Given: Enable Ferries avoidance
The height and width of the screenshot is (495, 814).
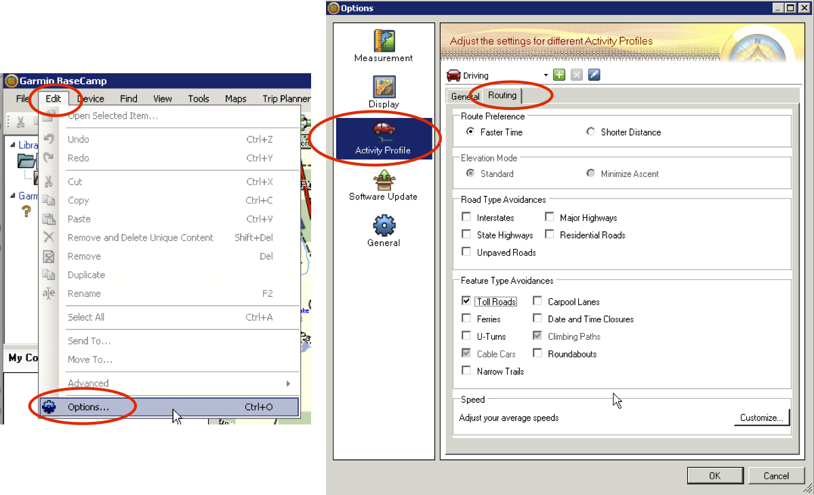Looking at the screenshot, I should click(x=466, y=319).
